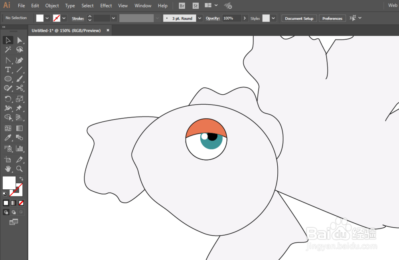The image size is (399, 260).
Task: Select the Scissors tool
Action: (19, 88)
